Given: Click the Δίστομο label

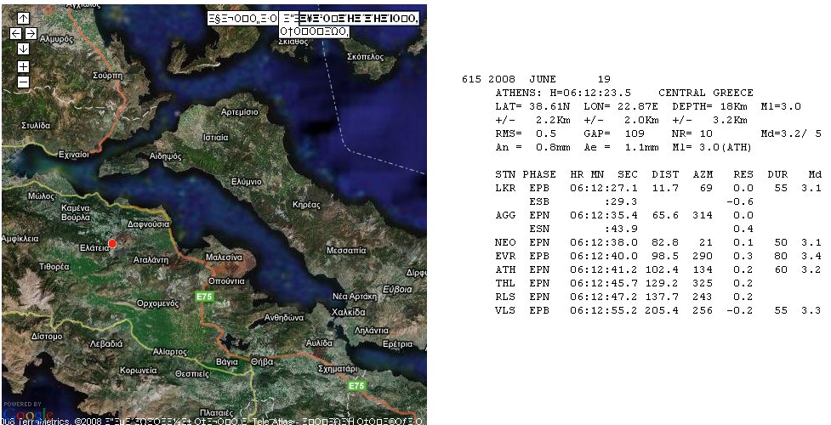Looking at the screenshot, I should tap(47, 336).
